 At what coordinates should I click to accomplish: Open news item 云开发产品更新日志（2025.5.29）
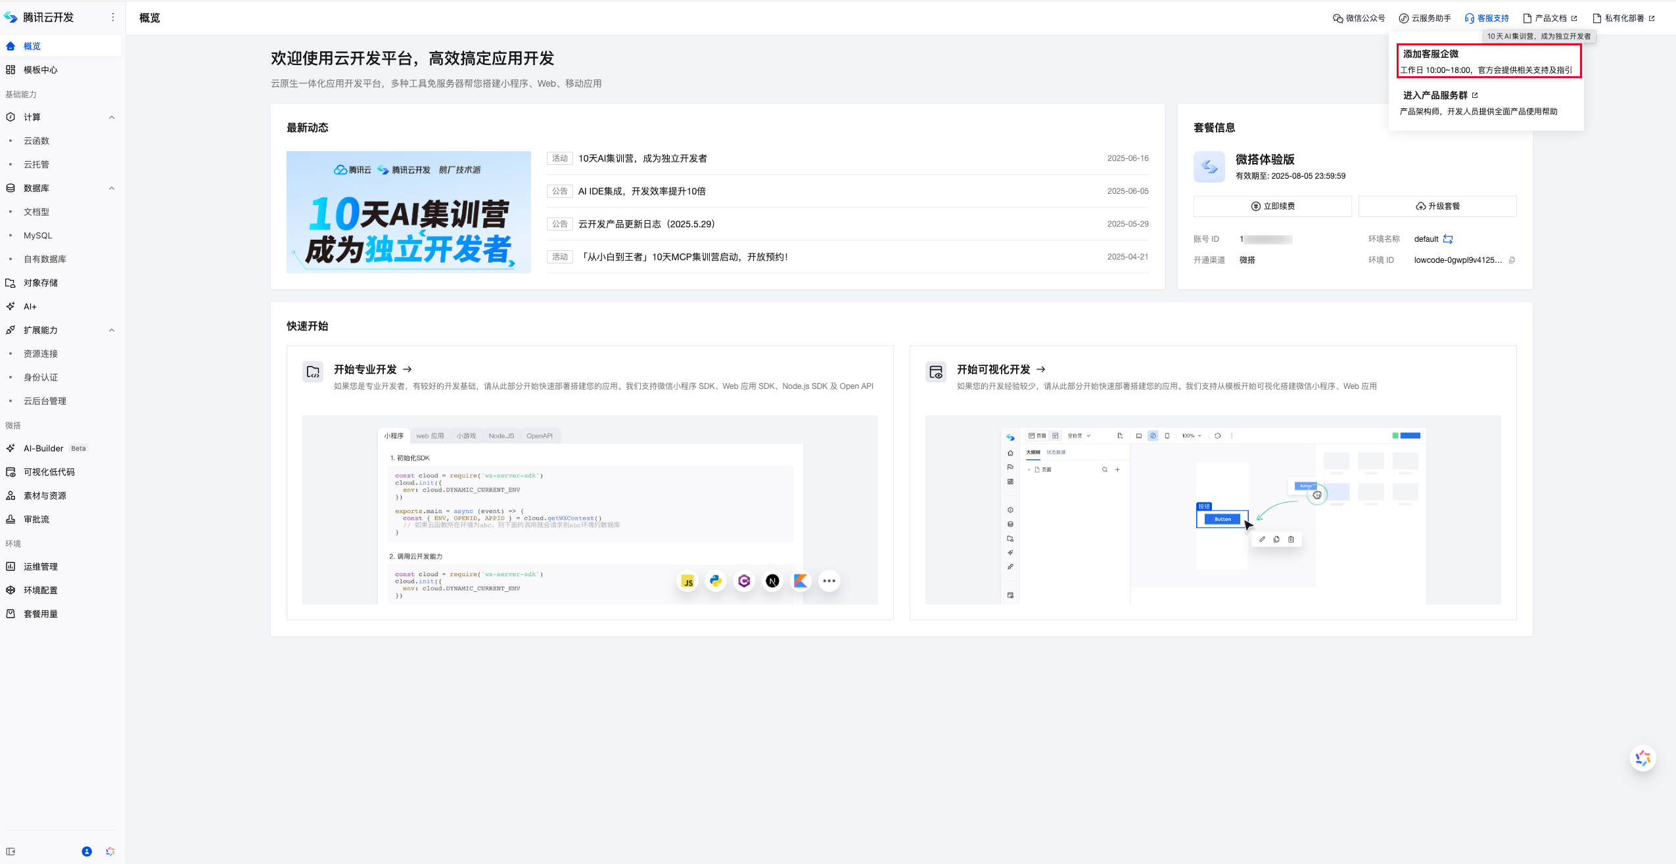(x=647, y=224)
